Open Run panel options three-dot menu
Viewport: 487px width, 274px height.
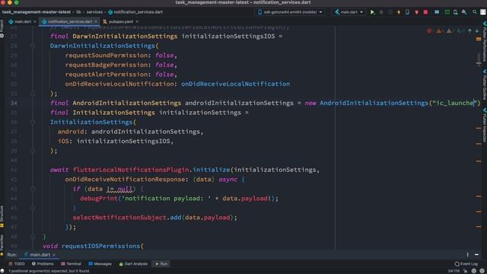pos(467,254)
